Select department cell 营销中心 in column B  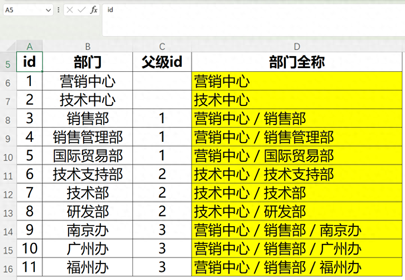88,81
